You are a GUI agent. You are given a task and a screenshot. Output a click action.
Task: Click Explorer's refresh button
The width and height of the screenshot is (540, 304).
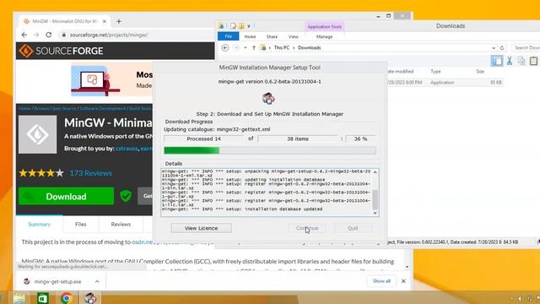(x=502, y=48)
